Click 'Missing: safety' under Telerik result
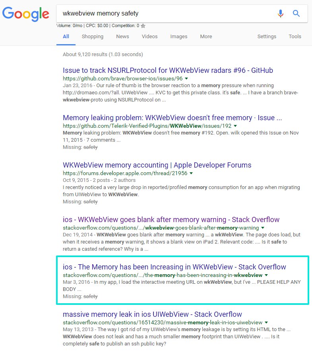This screenshot has width=312, height=353. click(x=80, y=147)
